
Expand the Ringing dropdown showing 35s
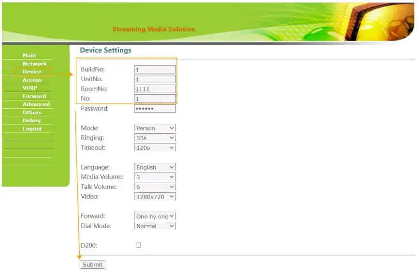pyautogui.click(x=155, y=138)
